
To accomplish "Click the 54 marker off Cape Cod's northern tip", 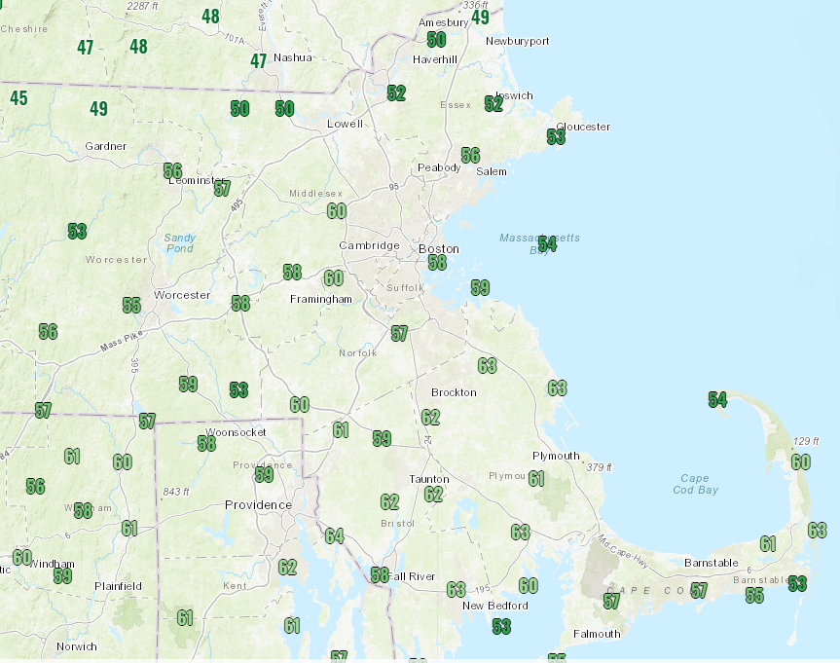I will pyautogui.click(x=717, y=400).
